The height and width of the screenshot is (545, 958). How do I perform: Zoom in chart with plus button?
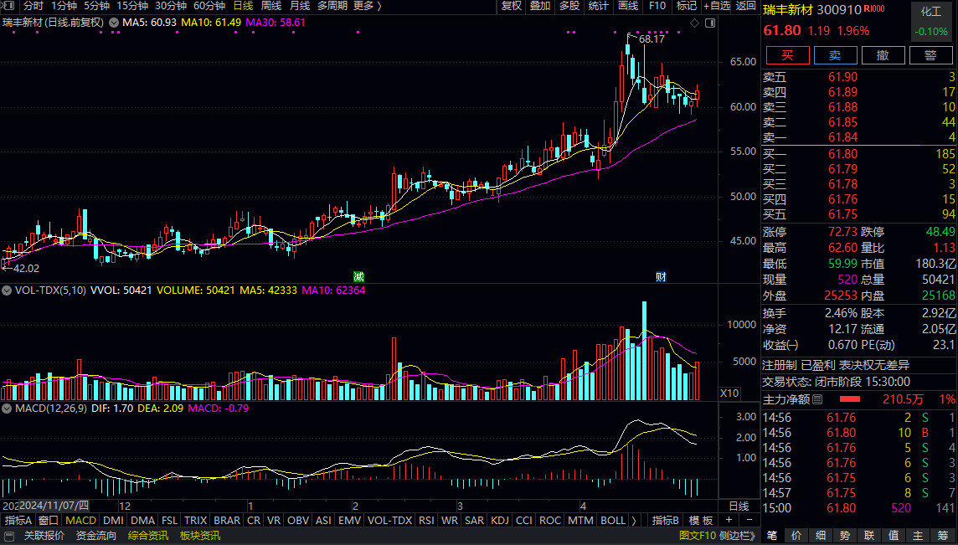click(729, 520)
